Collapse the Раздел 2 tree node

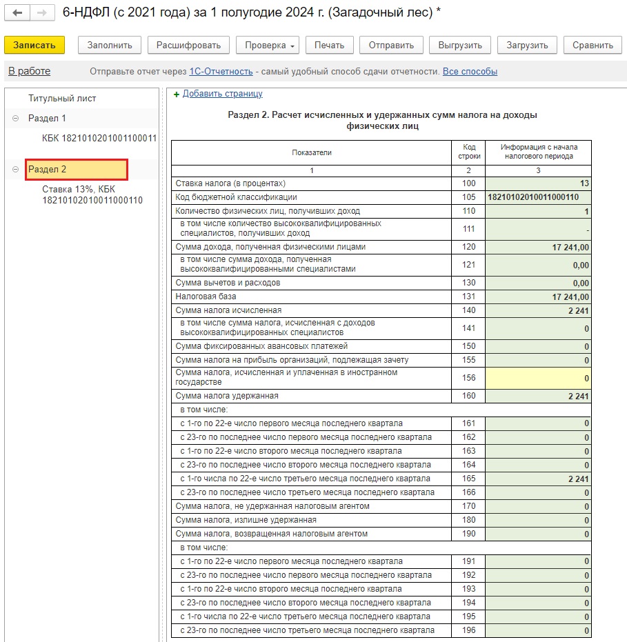16,170
